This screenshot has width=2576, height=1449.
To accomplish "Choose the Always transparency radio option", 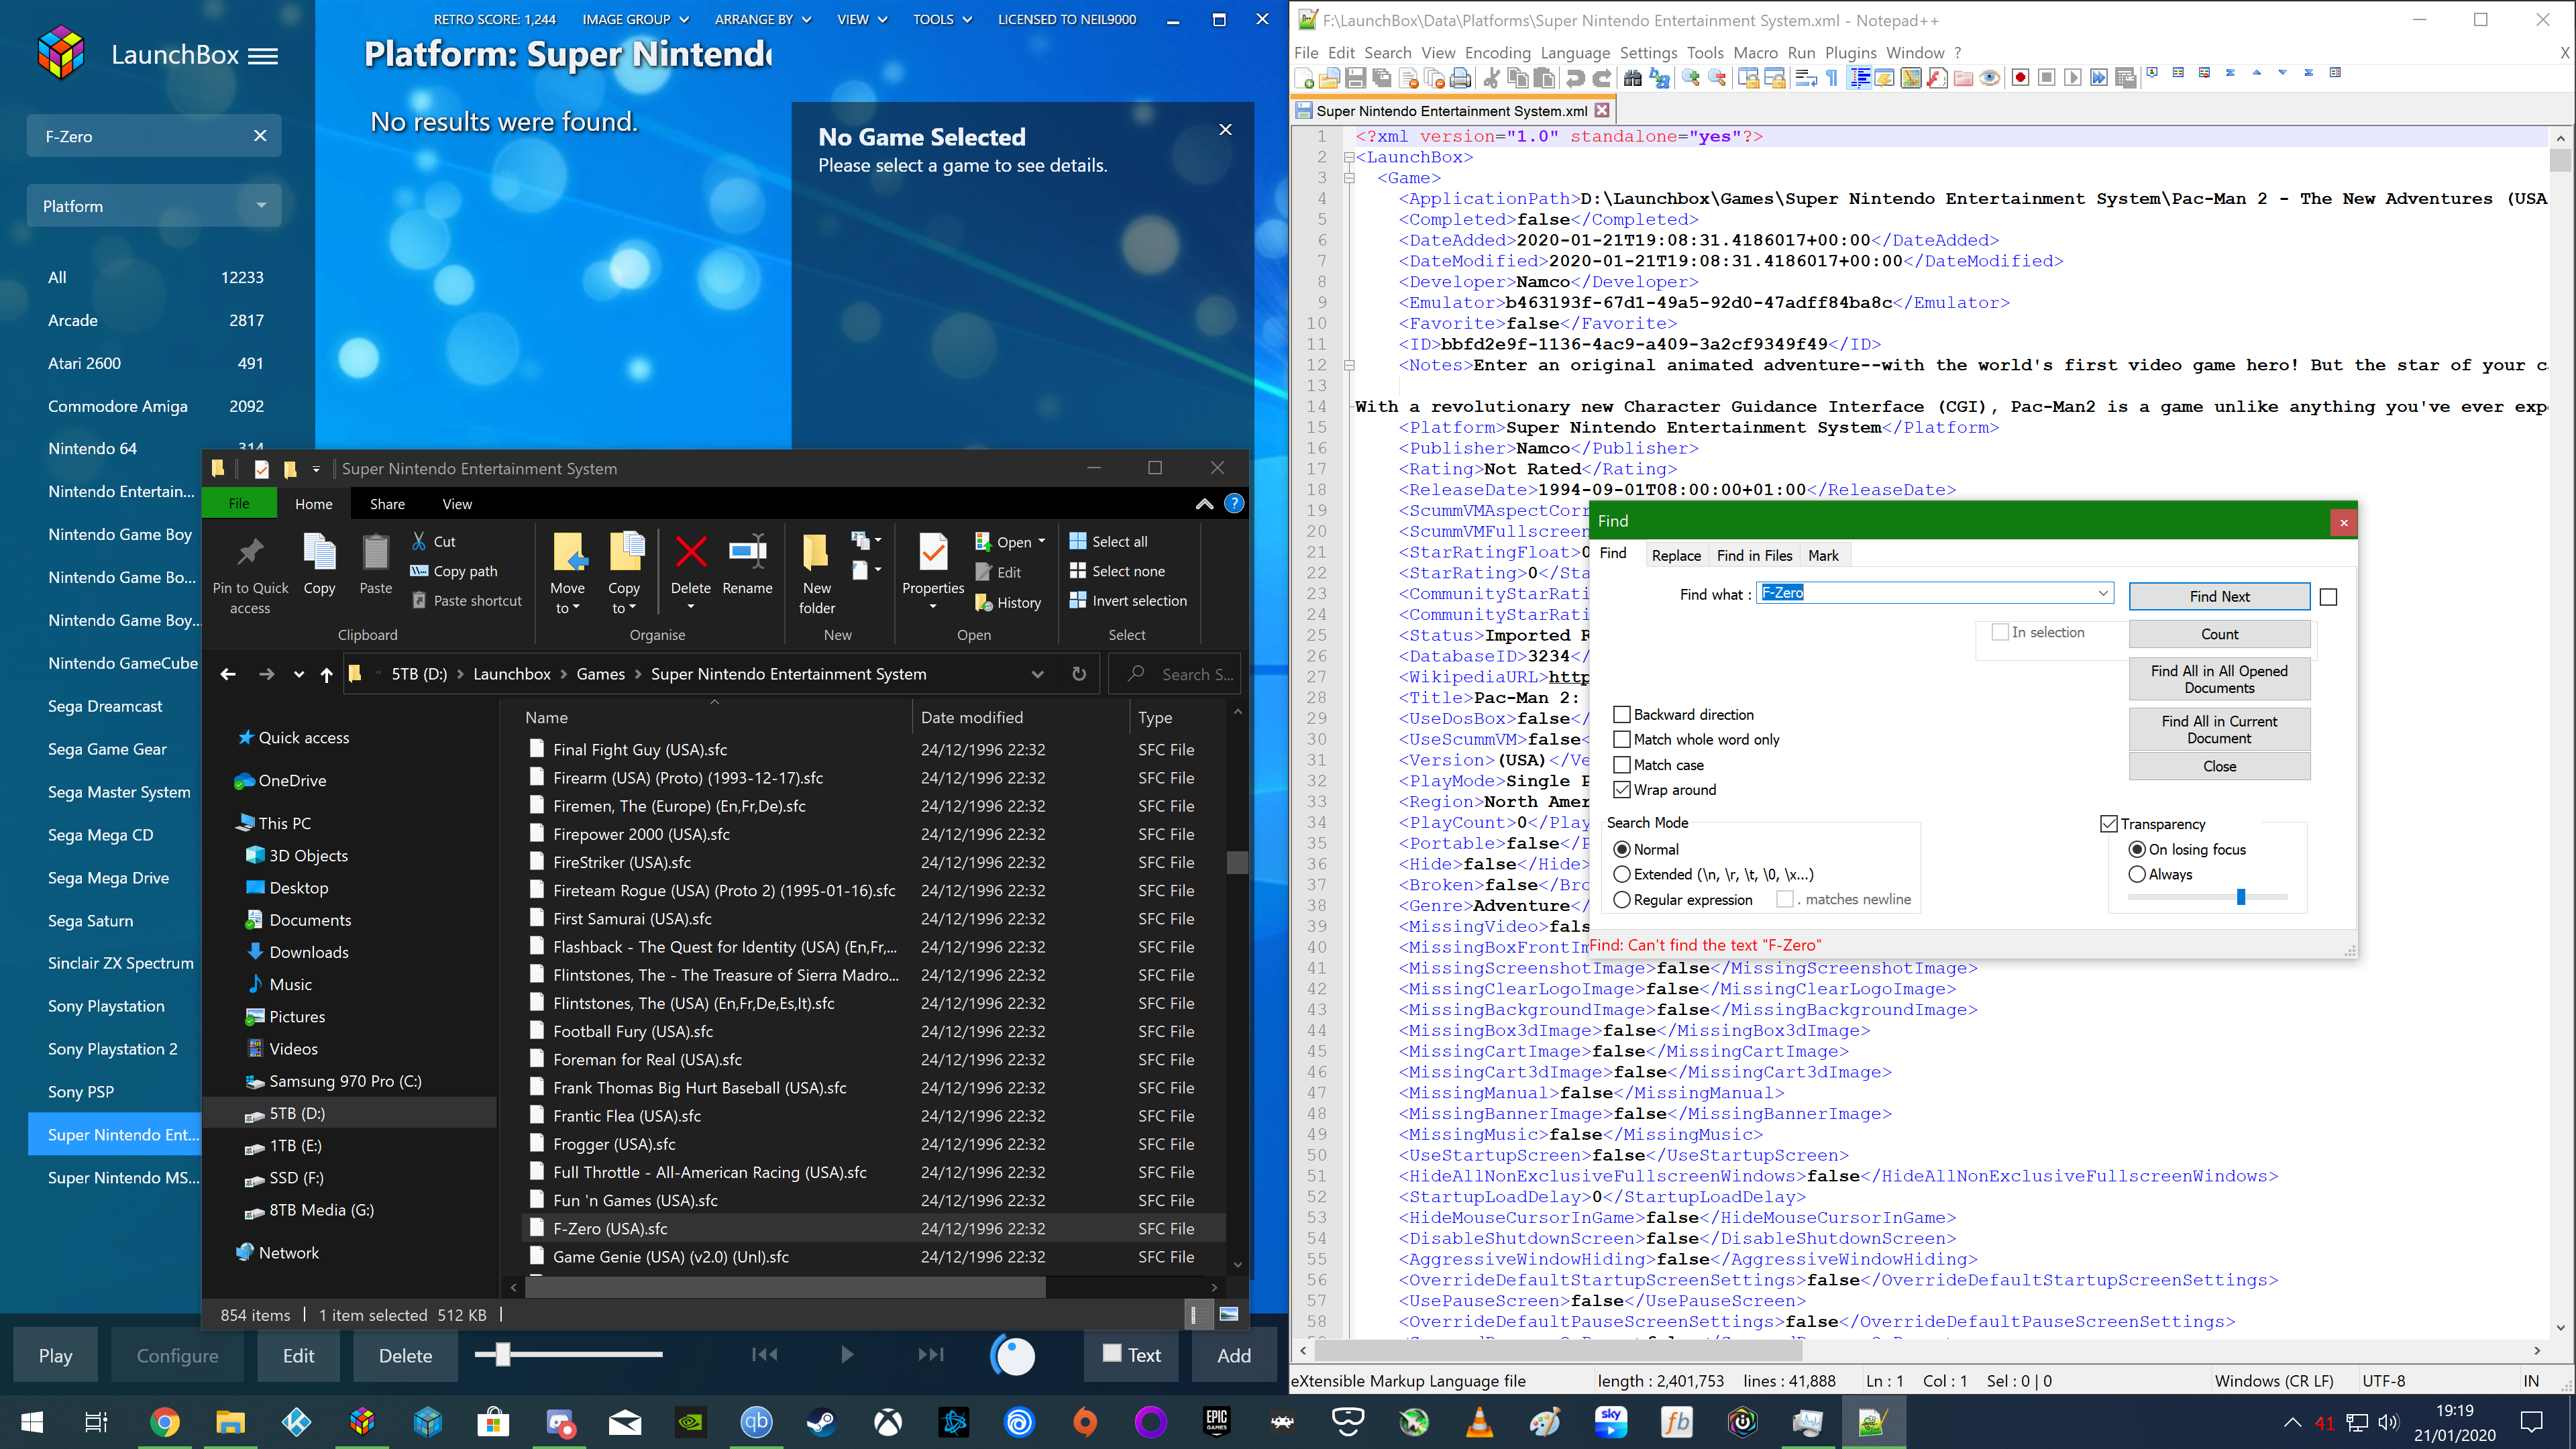I will point(2137,874).
